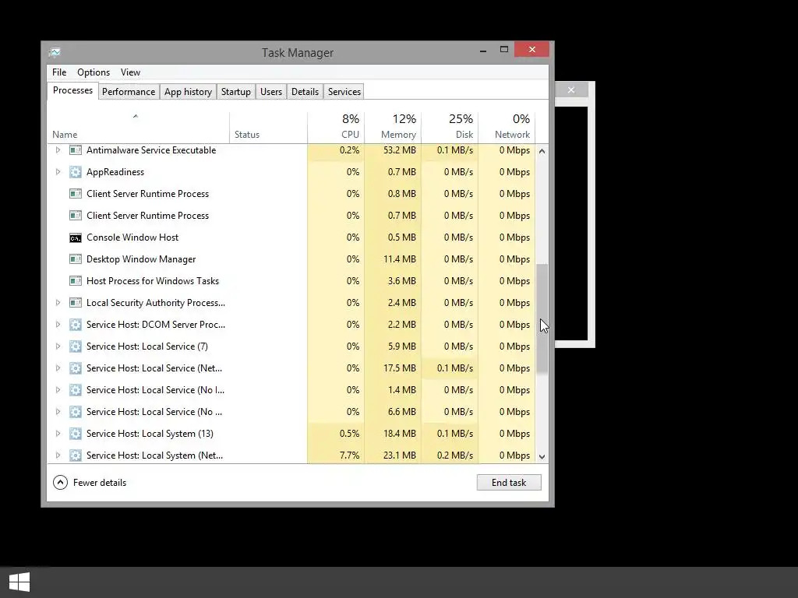This screenshot has width=798, height=598.
Task: Open the File menu
Action: 59,72
